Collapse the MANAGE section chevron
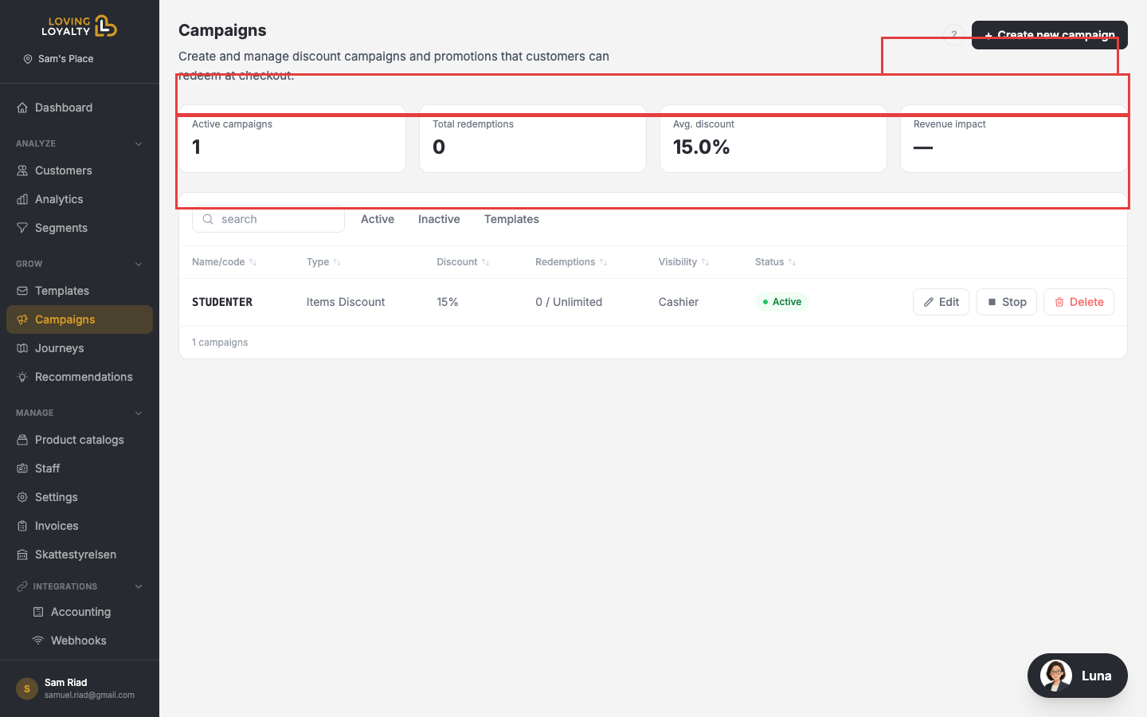 pyautogui.click(x=139, y=413)
